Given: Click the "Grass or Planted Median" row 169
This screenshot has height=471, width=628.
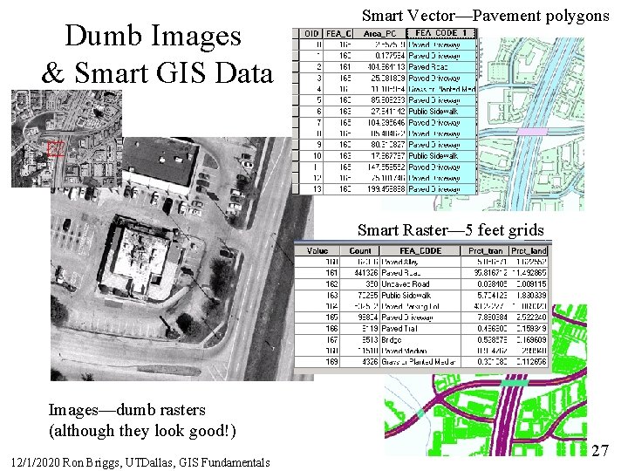Looking at the screenshot, I should click(421, 362).
